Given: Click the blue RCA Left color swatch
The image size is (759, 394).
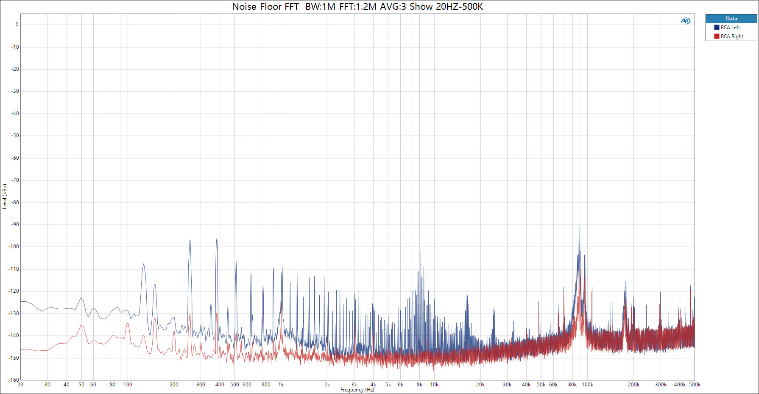Looking at the screenshot, I should 717,28.
